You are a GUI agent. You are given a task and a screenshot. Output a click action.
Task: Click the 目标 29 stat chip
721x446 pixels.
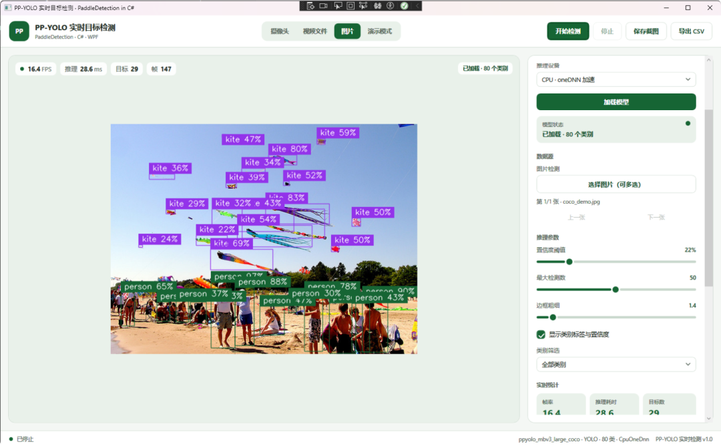click(127, 69)
